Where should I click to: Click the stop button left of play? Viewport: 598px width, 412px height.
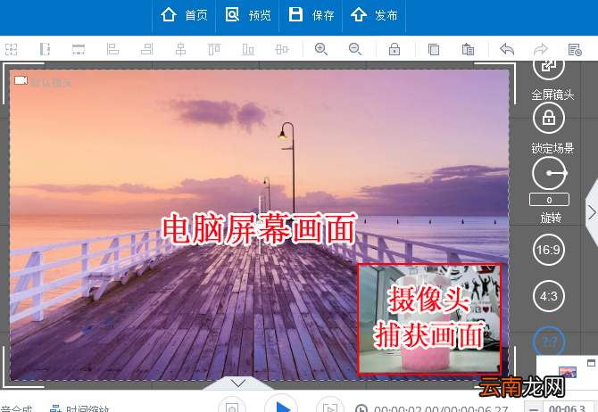click(x=232, y=407)
